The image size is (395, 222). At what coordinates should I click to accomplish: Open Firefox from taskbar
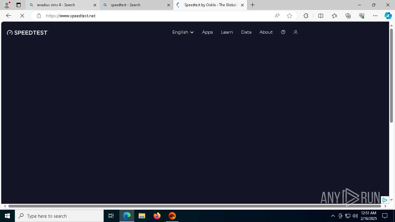[157, 216]
